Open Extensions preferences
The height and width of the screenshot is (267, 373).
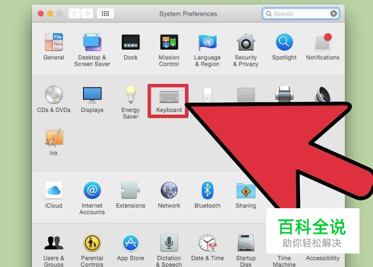pos(130,195)
